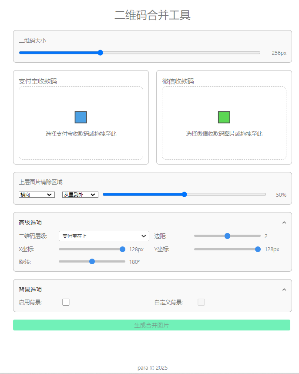The height and width of the screenshot is (374, 299).
Task: Open the 二维码层级 dropdown showing 支付宝在上
Action: [x=104, y=236]
